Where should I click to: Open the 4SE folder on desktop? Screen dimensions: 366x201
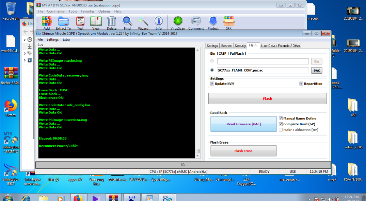pos(353,108)
